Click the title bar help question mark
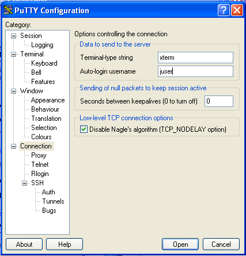Viewport: 246px width, 256px height. coord(224,10)
